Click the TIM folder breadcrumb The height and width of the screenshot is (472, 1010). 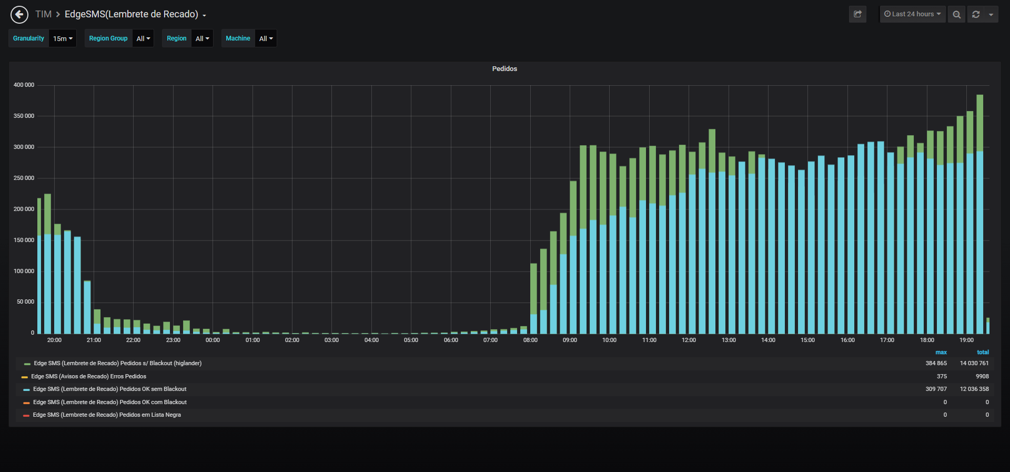[43, 14]
